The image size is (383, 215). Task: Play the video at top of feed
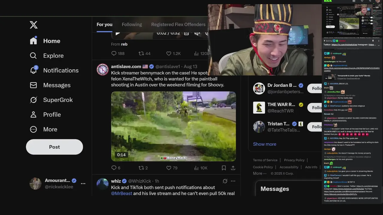tap(118, 33)
